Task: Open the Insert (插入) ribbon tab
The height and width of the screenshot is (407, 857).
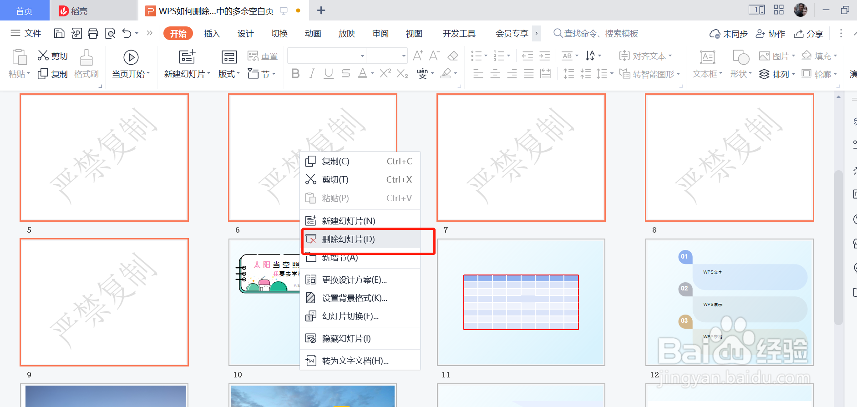Action: coord(212,33)
